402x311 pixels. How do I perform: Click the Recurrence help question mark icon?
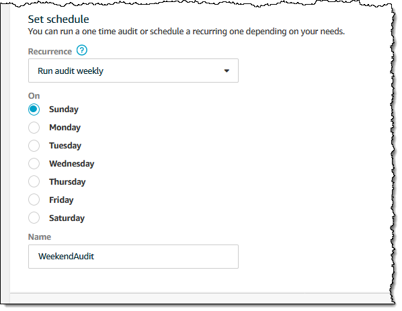coord(82,50)
